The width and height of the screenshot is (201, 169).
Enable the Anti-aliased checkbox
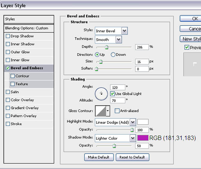(117, 111)
